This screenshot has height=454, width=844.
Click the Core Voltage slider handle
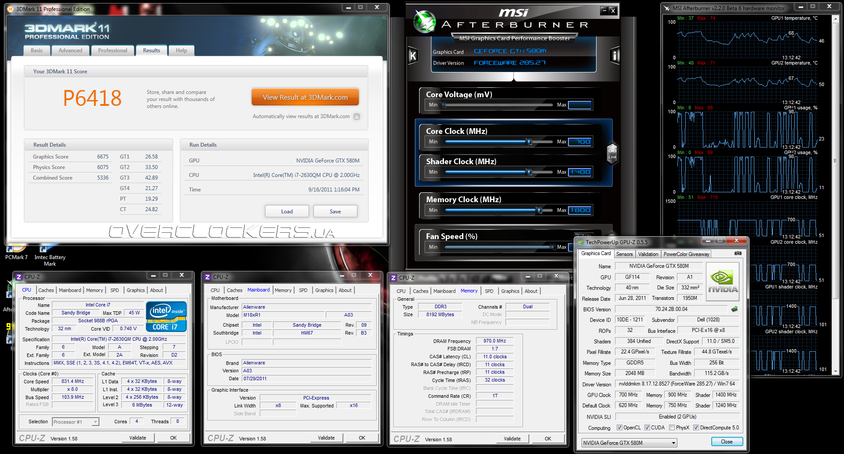(x=444, y=105)
